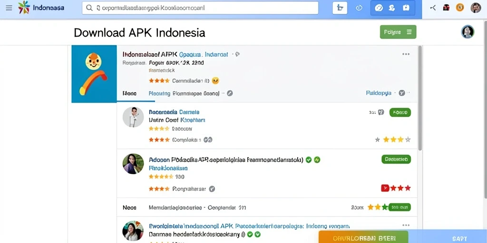Click red square icon before red stars
The image size is (487, 243).
[385, 188]
